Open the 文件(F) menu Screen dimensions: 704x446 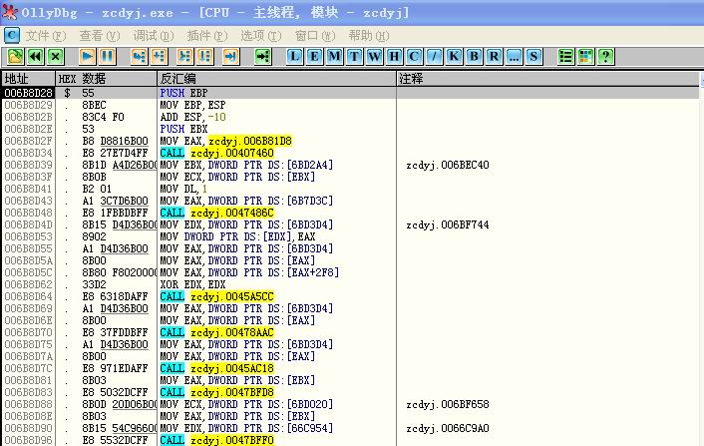tap(45, 36)
